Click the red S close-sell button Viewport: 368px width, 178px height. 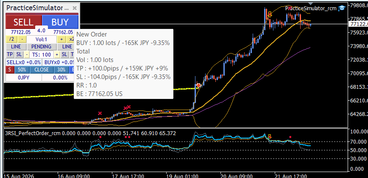[10, 70]
